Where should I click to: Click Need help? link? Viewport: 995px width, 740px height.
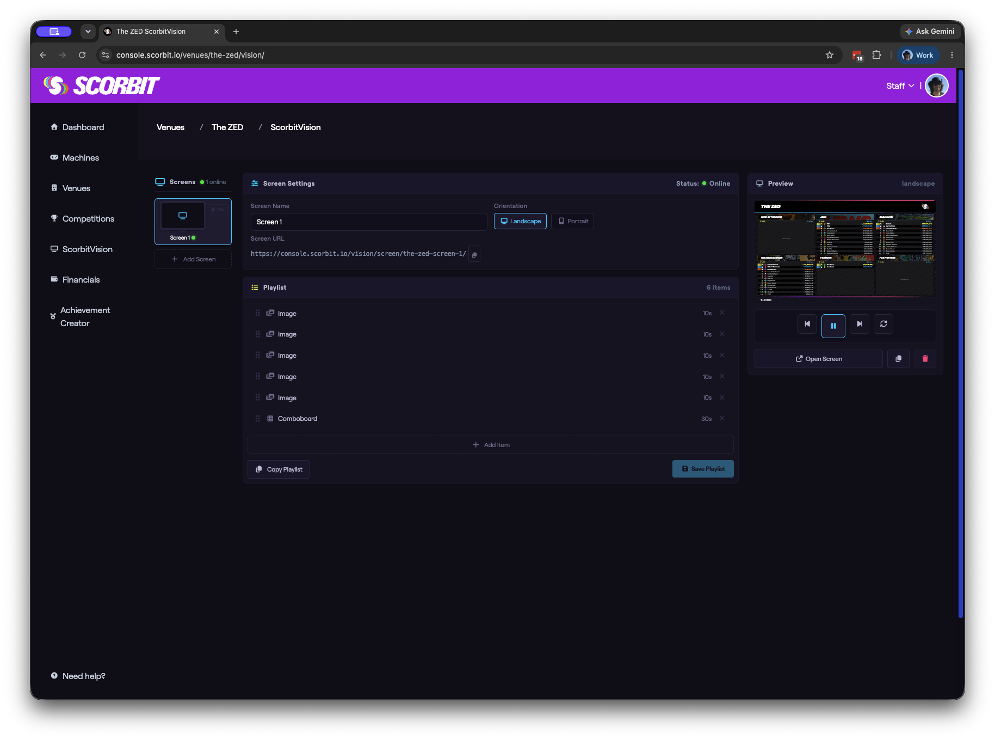[x=78, y=676]
